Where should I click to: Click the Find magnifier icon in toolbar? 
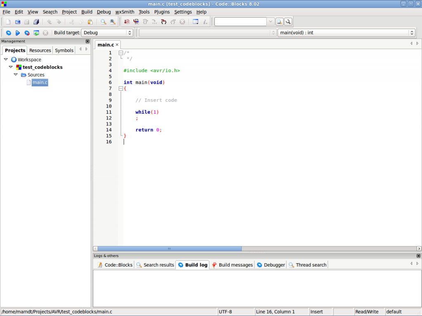103,22
